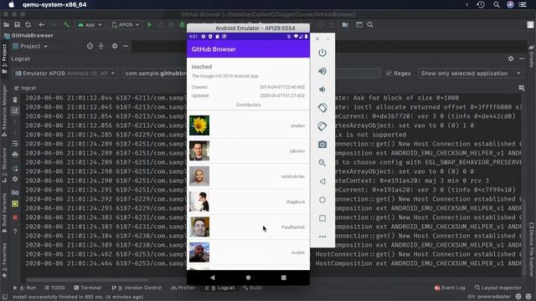The height and width of the screenshot is (301, 536).
Task: Click Time Machine icon in menu bar
Action: 481,4
